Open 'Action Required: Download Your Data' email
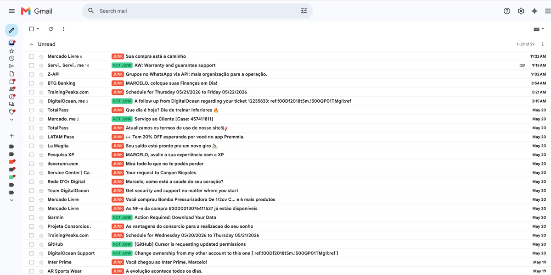The height and width of the screenshot is (275, 551). (x=175, y=218)
